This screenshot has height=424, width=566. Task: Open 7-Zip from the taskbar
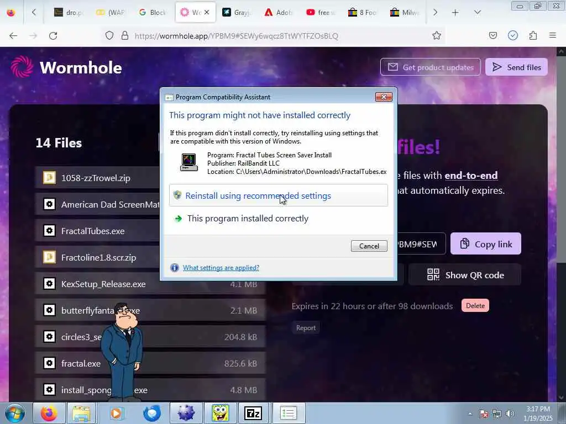(x=253, y=413)
